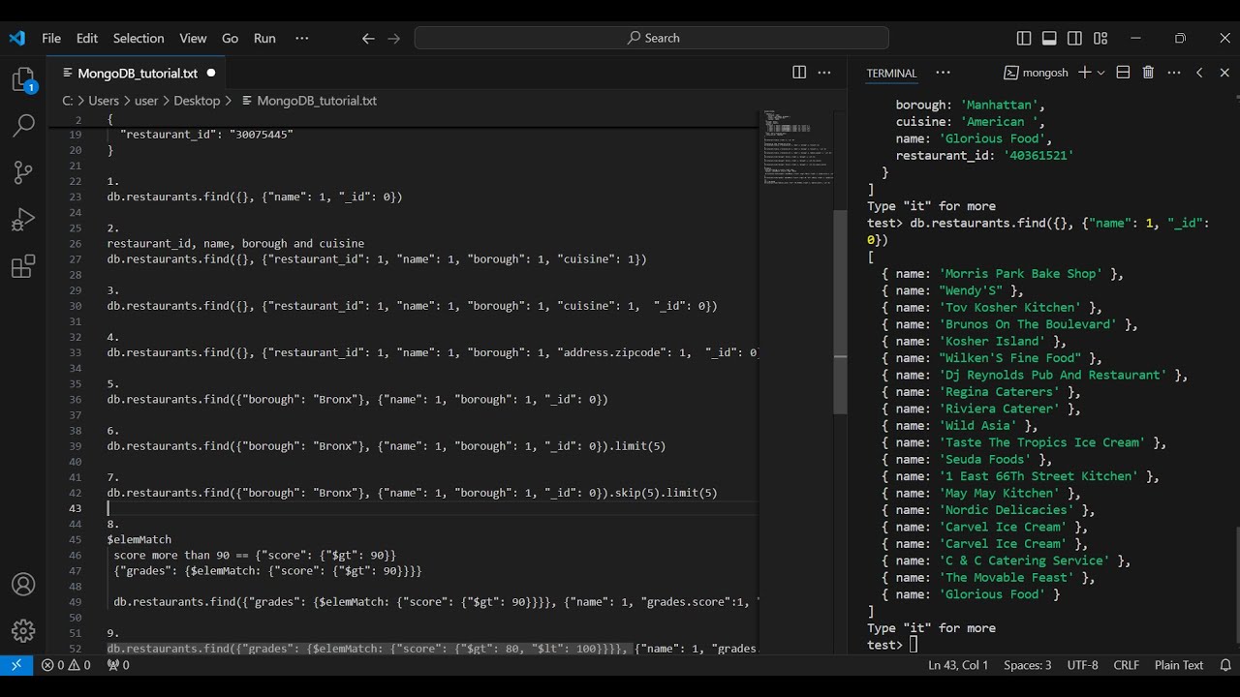Kill the terminal with trash icon
1240x697 pixels.
pos(1148,73)
